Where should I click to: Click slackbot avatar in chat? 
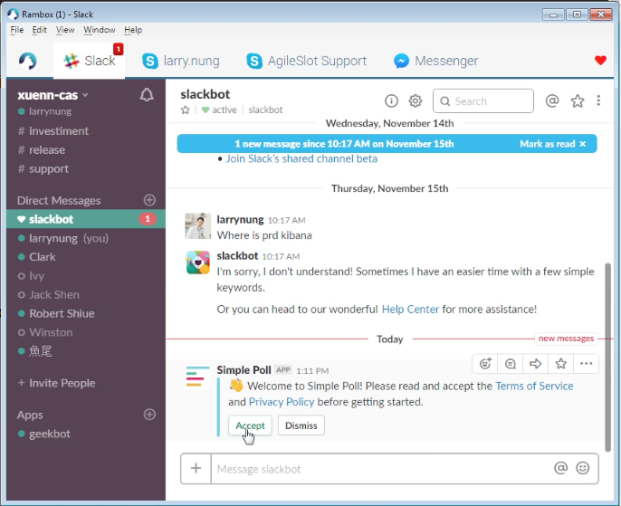[197, 263]
